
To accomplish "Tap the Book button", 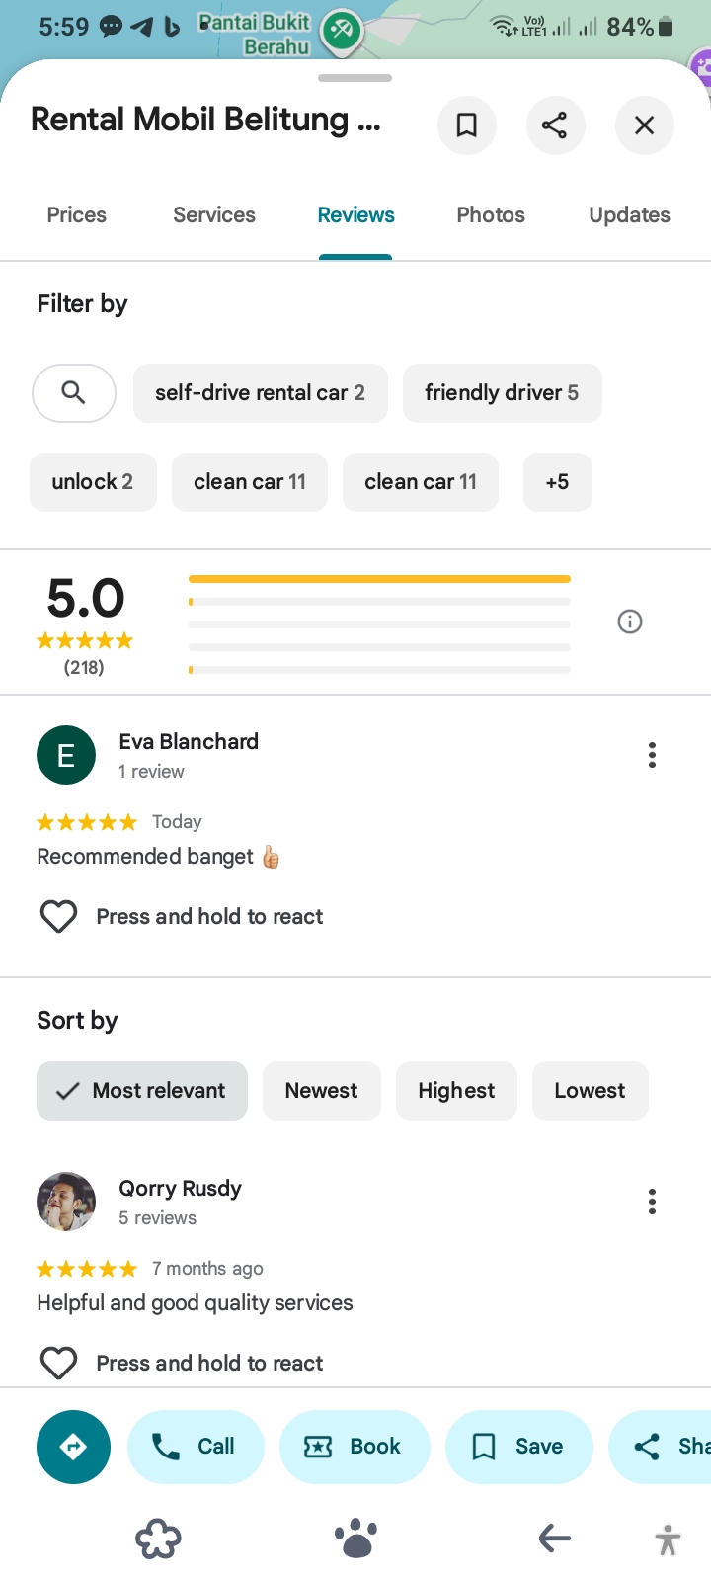I will (x=355, y=1447).
